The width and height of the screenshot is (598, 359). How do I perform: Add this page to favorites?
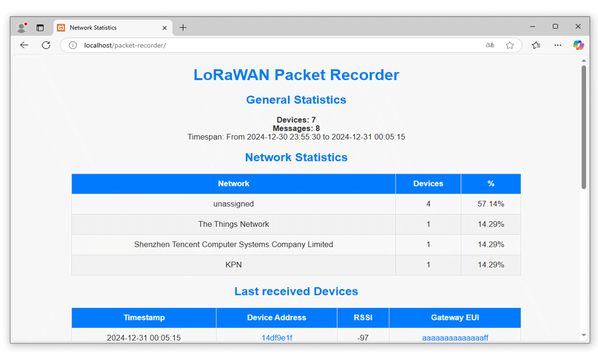point(510,45)
